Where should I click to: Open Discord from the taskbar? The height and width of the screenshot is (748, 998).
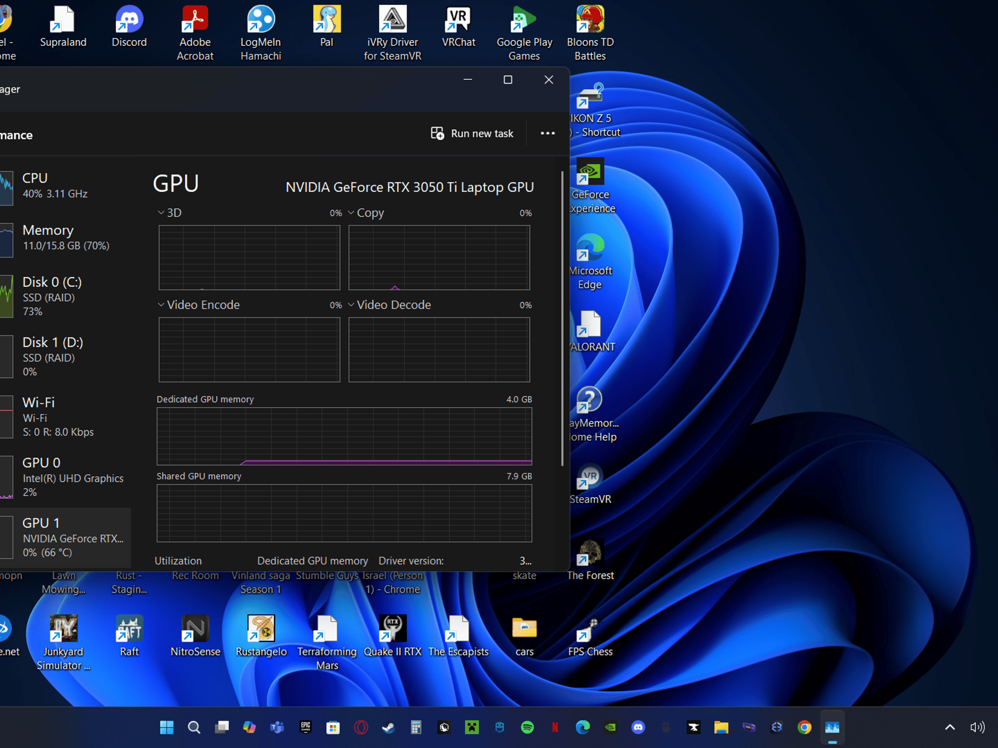[x=638, y=727]
